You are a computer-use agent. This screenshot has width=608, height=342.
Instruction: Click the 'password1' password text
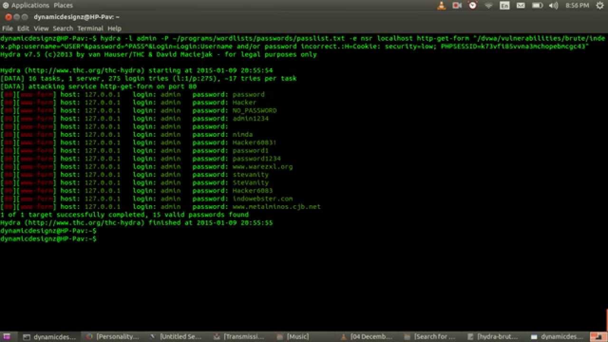(x=250, y=151)
